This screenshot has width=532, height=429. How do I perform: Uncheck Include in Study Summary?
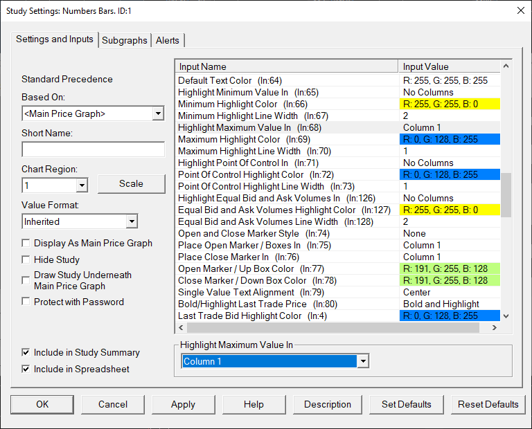pyautogui.click(x=26, y=352)
